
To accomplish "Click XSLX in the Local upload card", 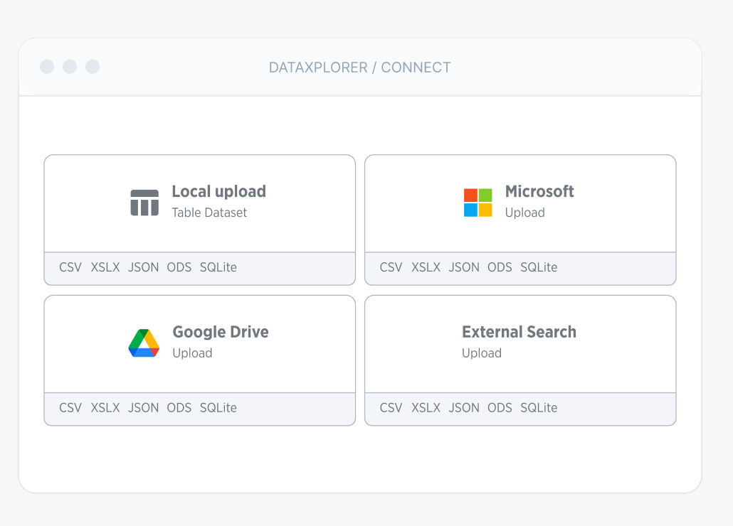I will 105,267.
